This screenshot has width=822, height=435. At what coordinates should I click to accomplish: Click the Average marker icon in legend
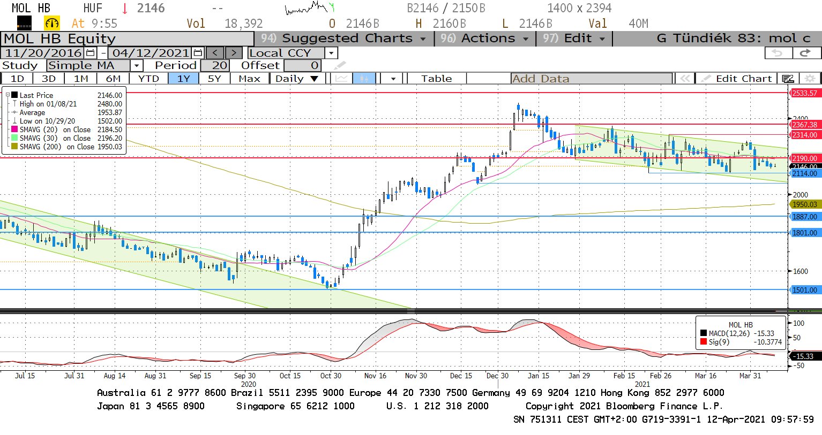coord(15,112)
